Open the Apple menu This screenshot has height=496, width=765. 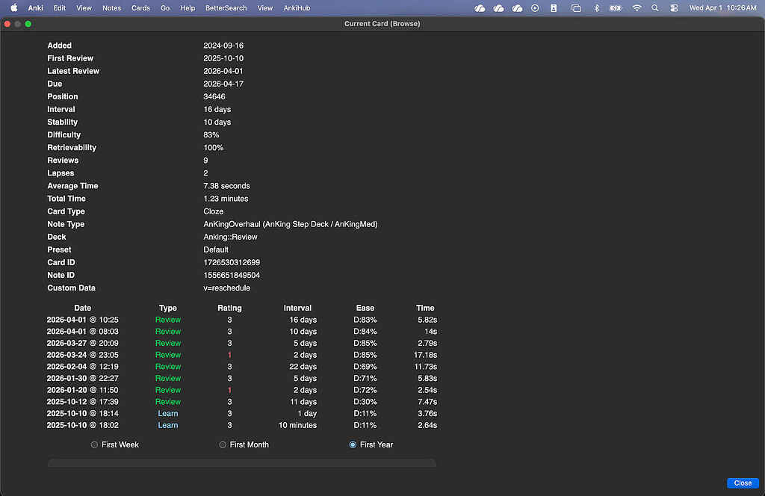(14, 7)
